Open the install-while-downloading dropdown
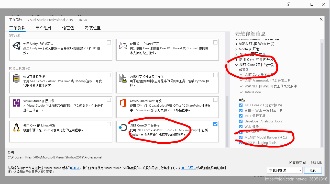The width and height of the screenshot is (330, 184). tap(285, 170)
